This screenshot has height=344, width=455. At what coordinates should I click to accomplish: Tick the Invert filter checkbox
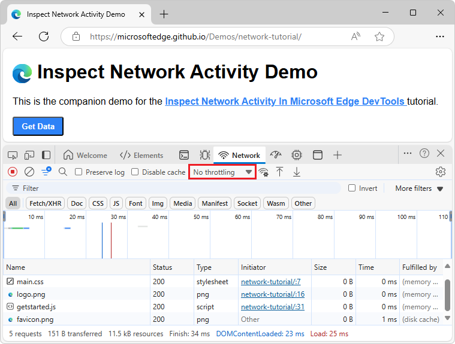352,188
